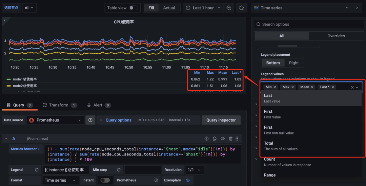The image size is (366, 186).
Task: Remove the Min legend value chip
Action: 275,87
